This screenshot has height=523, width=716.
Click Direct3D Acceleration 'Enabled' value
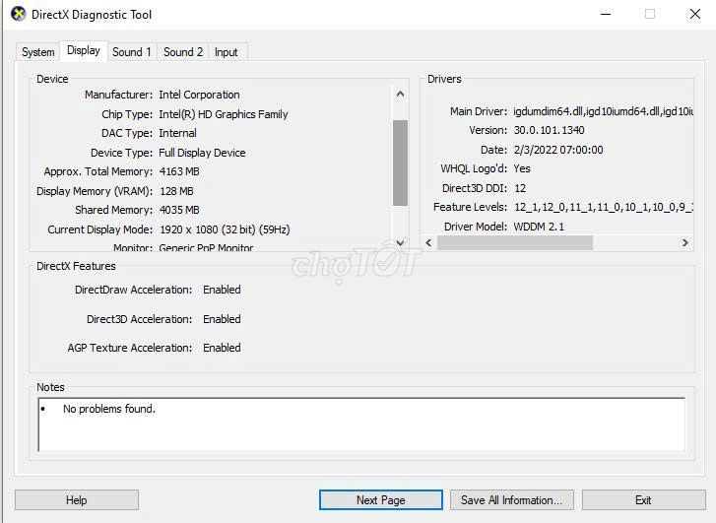(222, 319)
